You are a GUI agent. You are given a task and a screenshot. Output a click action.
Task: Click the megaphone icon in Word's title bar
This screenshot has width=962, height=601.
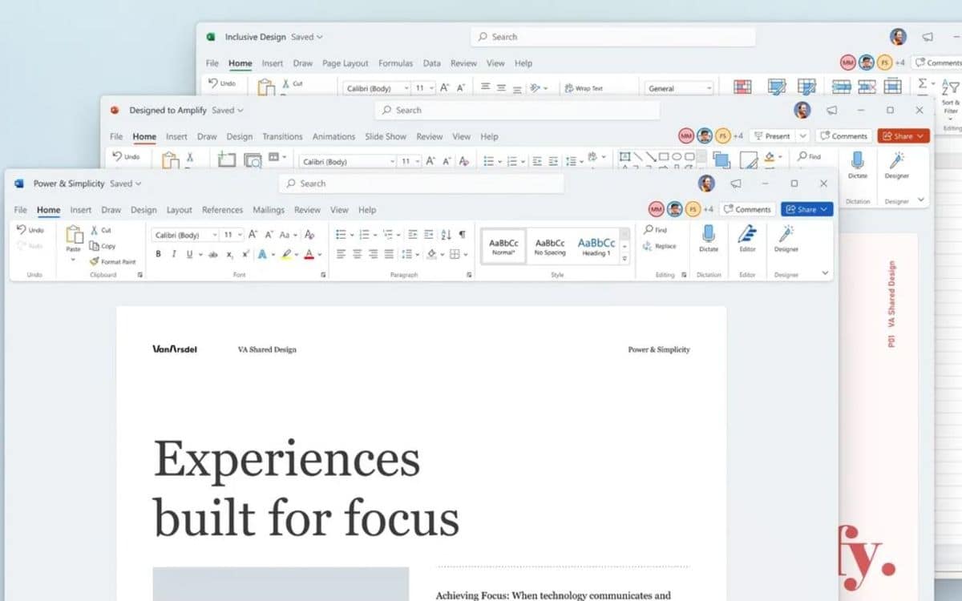click(x=735, y=184)
